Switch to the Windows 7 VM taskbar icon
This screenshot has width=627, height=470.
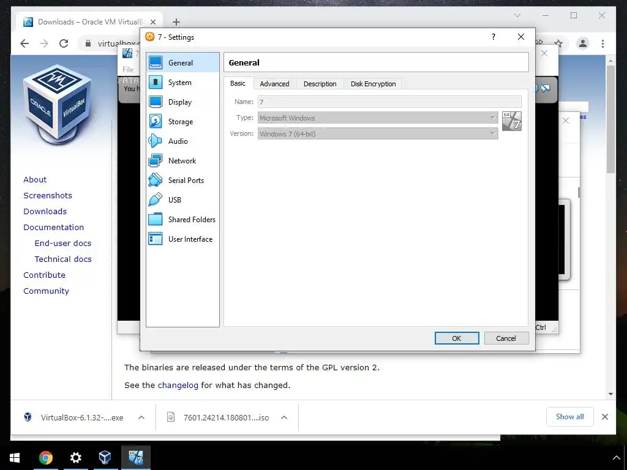pyautogui.click(x=135, y=458)
